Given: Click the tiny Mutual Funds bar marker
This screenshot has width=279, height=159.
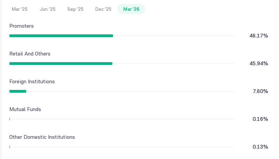Looking at the screenshot, I should [x=10, y=119].
